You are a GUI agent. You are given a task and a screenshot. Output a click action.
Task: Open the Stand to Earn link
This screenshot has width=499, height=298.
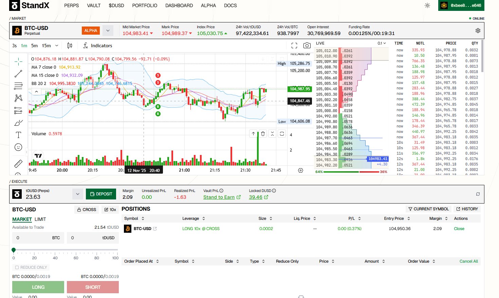coord(222,197)
